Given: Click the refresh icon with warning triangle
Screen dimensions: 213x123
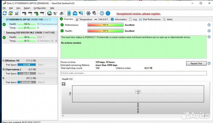Looking at the screenshot, I should [x=11, y=13].
